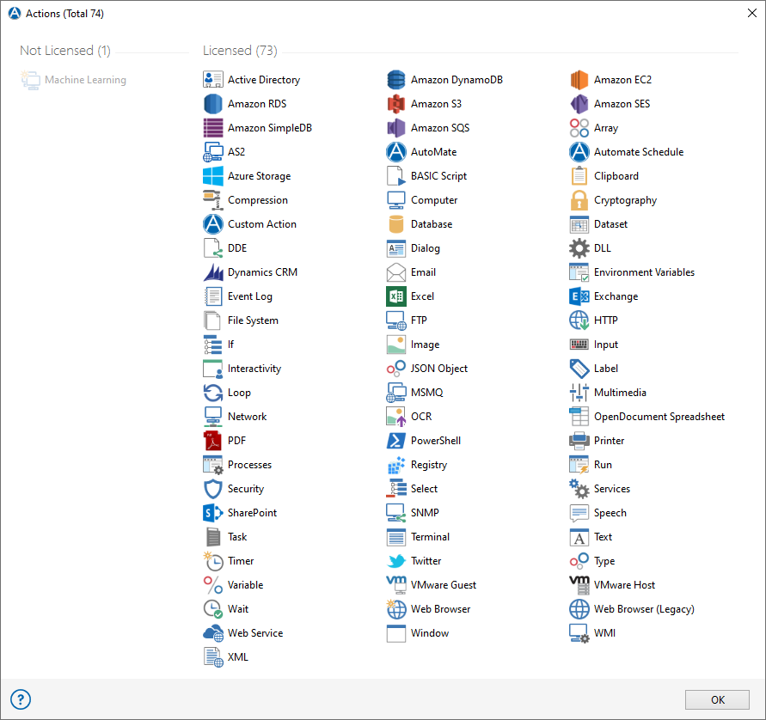Select the Azure Storage Windows icon

[x=213, y=176]
